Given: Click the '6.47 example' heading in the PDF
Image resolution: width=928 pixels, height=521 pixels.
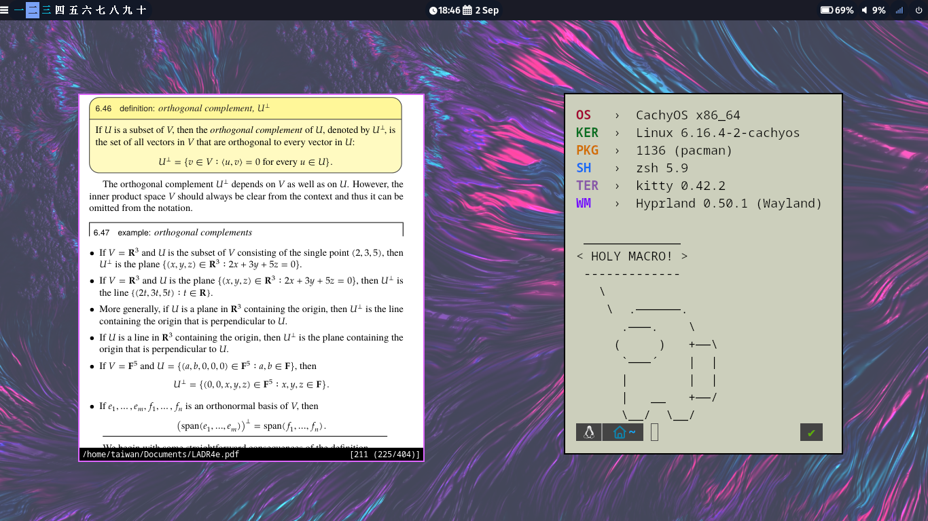Looking at the screenshot, I should 173,232.
